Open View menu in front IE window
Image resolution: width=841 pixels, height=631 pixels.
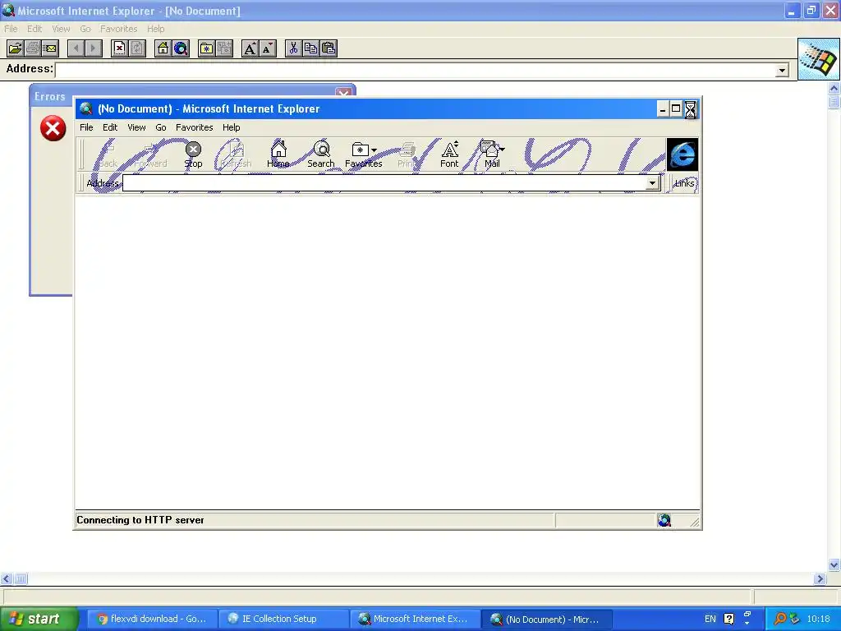click(x=136, y=127)
